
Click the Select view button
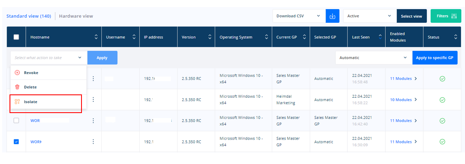tap(412, 16)
